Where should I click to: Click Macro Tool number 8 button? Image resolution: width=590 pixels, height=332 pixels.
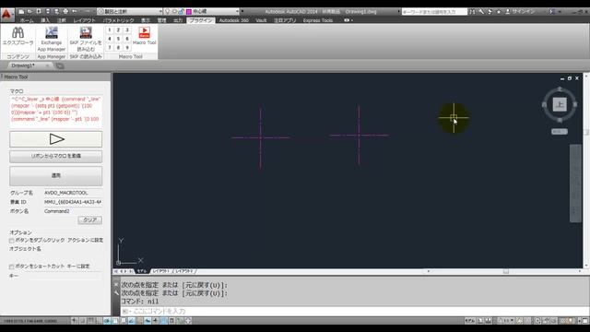tap(118, 48)
